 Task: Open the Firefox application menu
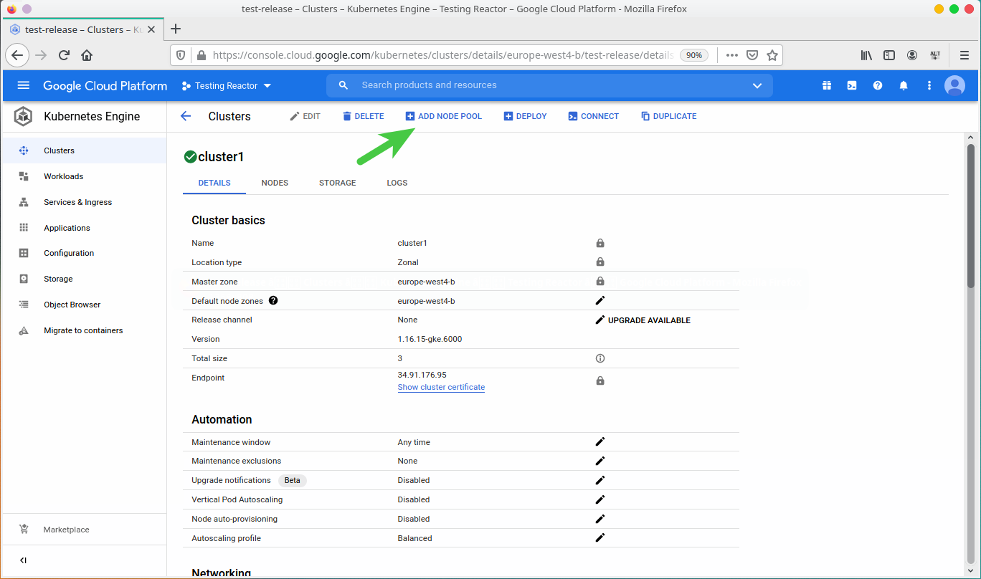coord(965,55)
